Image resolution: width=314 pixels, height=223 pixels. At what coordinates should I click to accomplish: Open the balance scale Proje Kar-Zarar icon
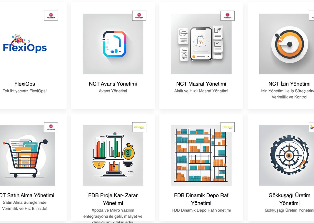click(x=113, y=155)
